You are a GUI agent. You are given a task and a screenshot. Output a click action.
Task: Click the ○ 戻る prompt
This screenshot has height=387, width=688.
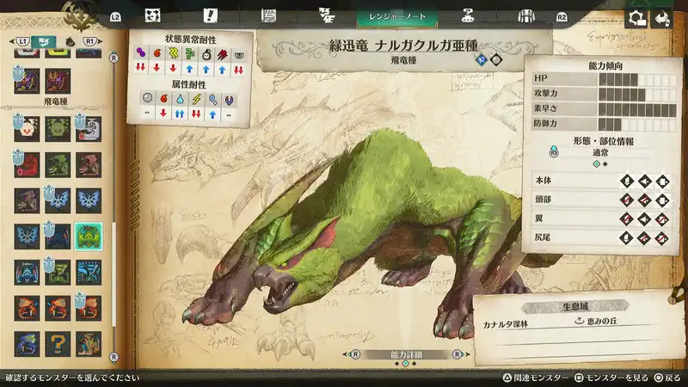coord(667,378)
